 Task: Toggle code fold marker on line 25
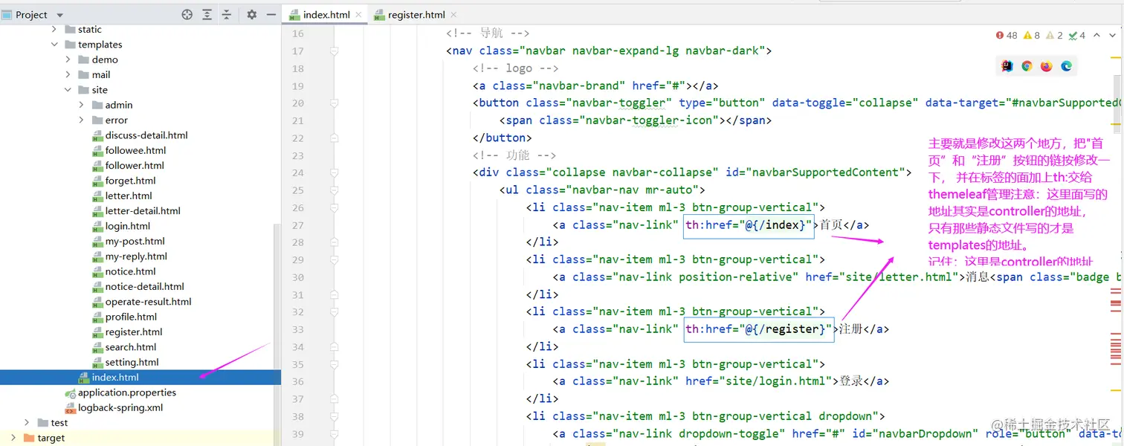click(x=334, y=190)
